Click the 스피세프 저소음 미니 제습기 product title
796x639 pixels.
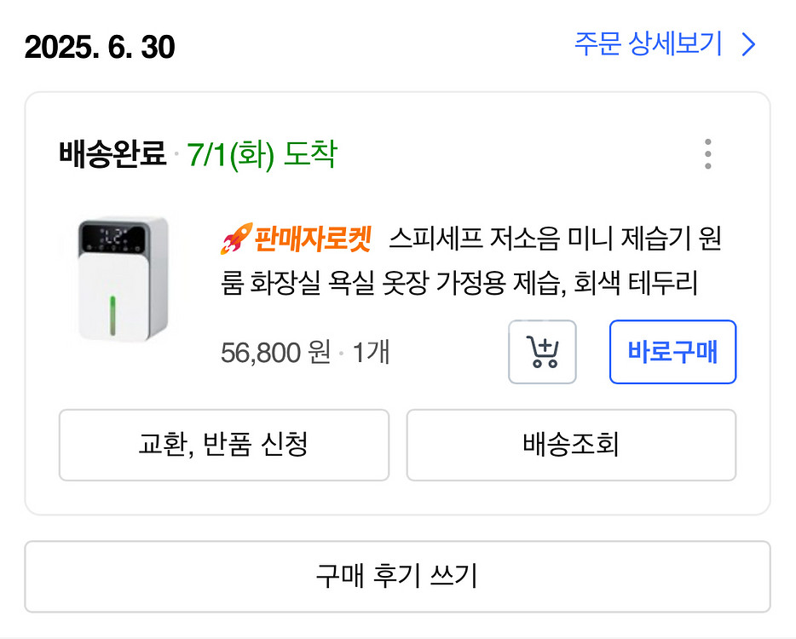pyautogui.click(x=556, y=240)
